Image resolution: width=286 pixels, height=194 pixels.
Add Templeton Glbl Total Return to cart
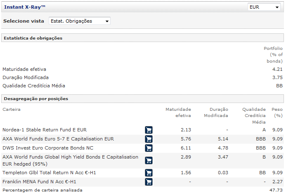click(149, 173)
